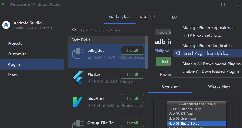The height and width of the screenshot is (128, 242).
Task: Select Install Plugin from Disk
Action: [208, 53]
